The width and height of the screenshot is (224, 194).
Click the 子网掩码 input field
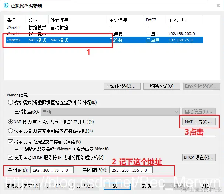(x=131, y=170)
